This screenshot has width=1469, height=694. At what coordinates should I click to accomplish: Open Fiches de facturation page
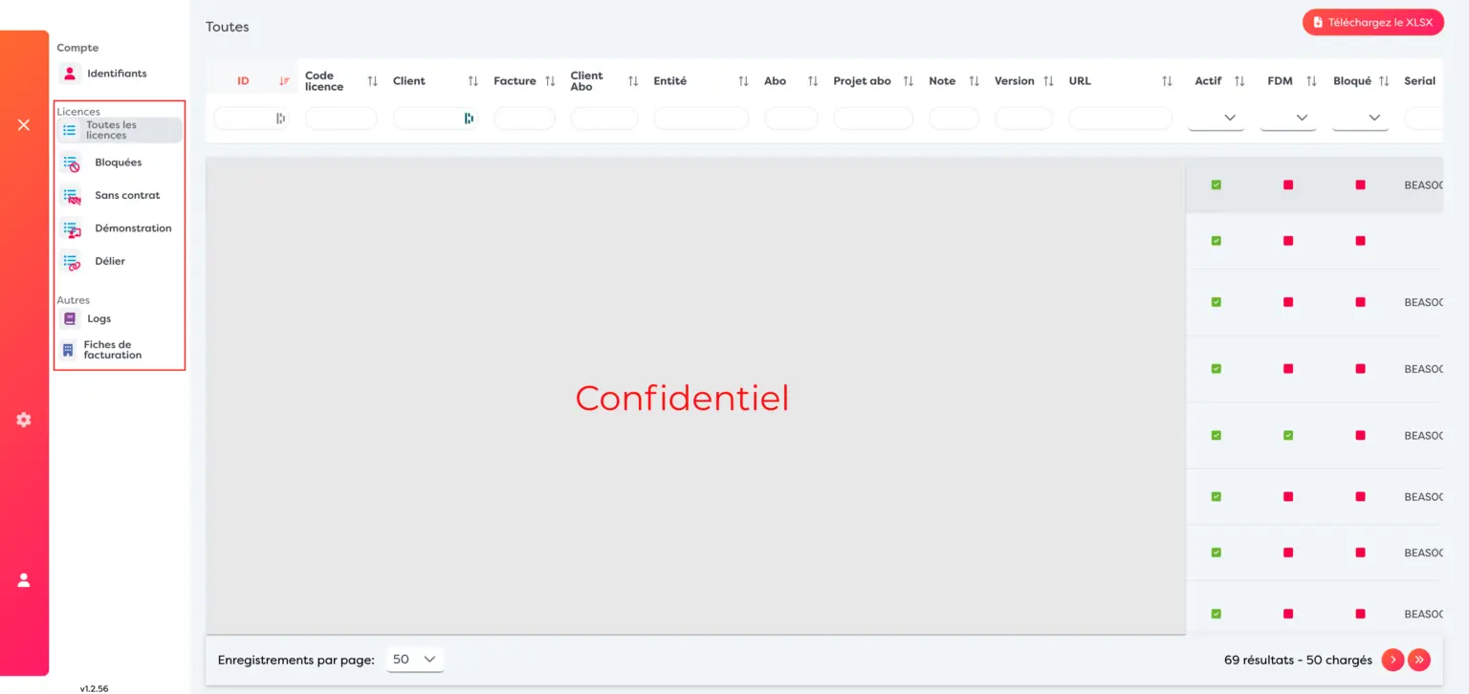pyautogui.click(x=119, y=350)
